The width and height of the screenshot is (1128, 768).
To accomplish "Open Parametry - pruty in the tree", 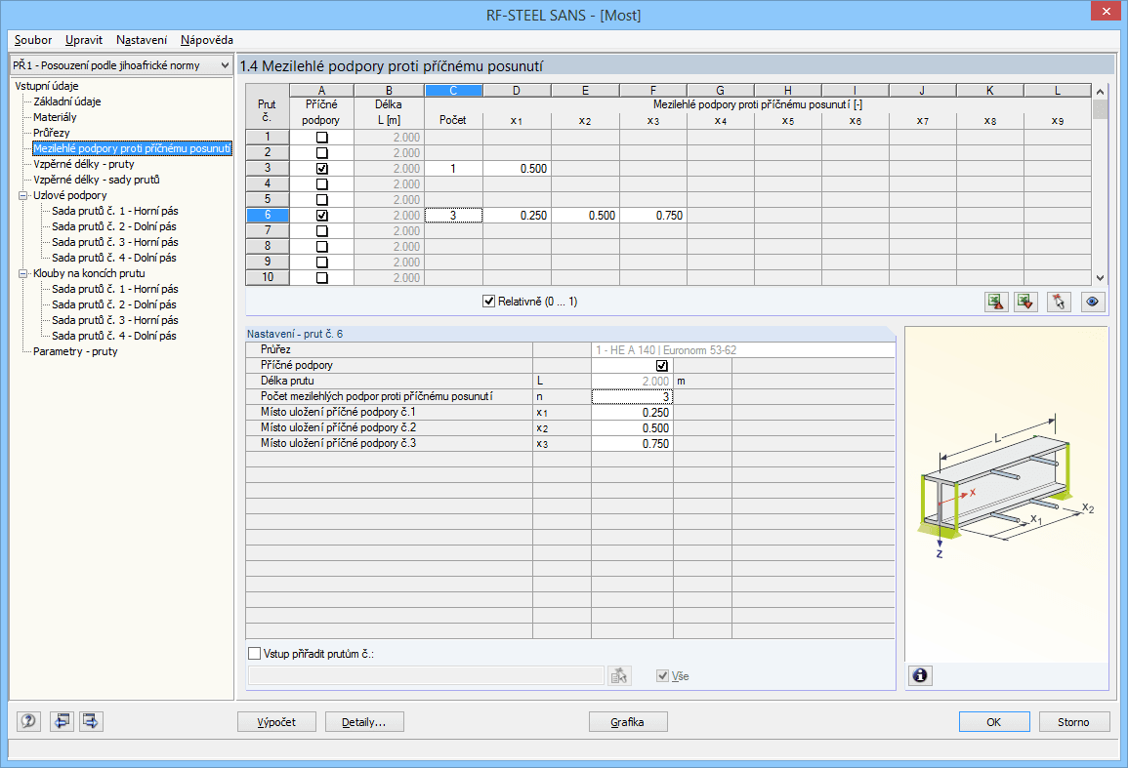I will (75, 351).
